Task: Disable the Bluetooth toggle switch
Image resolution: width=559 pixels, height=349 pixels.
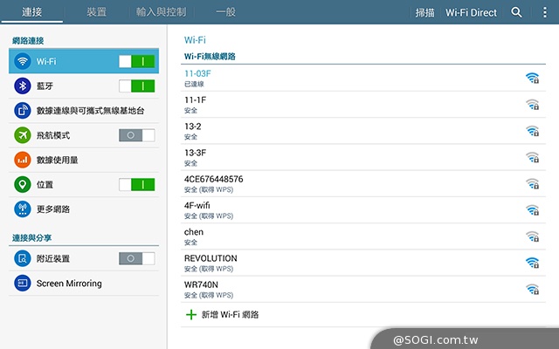Action: tap(136, 86)
